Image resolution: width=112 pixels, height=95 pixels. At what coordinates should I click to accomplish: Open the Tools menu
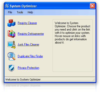(20, 12)
